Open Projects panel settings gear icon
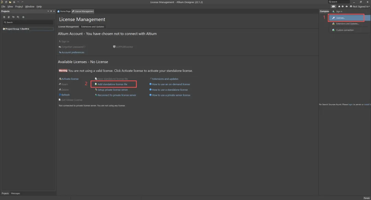 click(23, 17)
